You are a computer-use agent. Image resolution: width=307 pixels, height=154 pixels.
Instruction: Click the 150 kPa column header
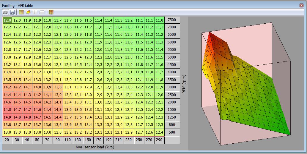[88, 140]
